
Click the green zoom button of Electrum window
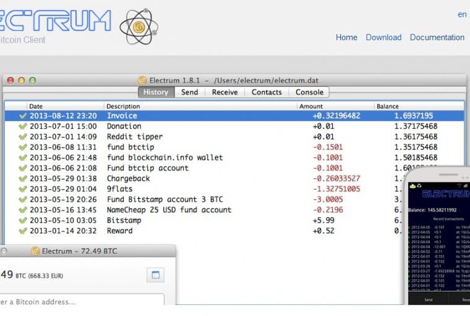pyautogui.click(x=32, y=80)
